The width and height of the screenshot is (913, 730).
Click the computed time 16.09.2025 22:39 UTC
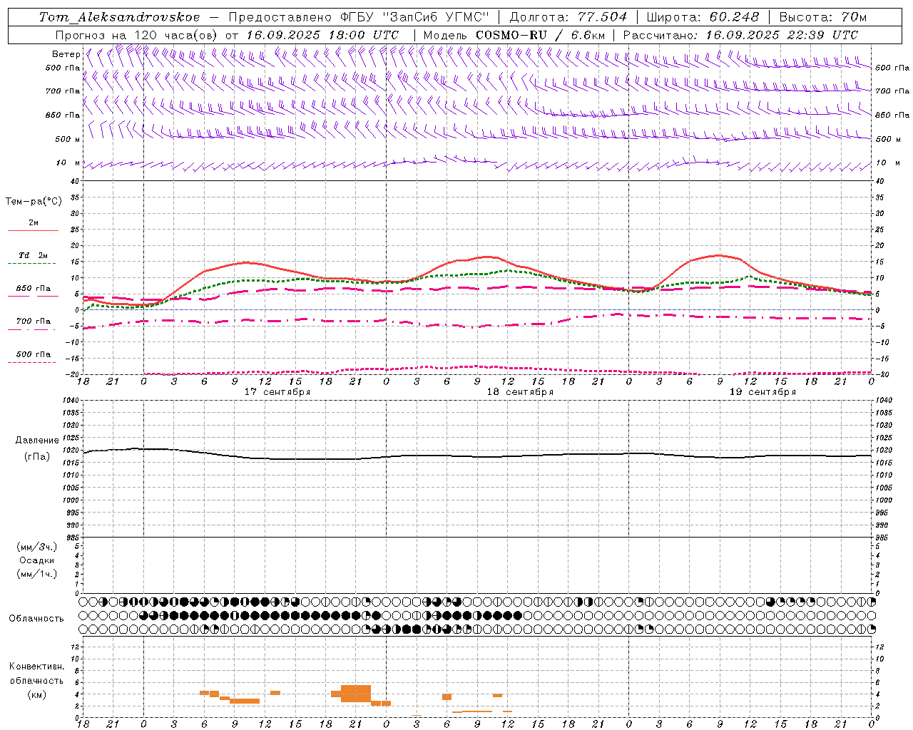click(782, 35)
